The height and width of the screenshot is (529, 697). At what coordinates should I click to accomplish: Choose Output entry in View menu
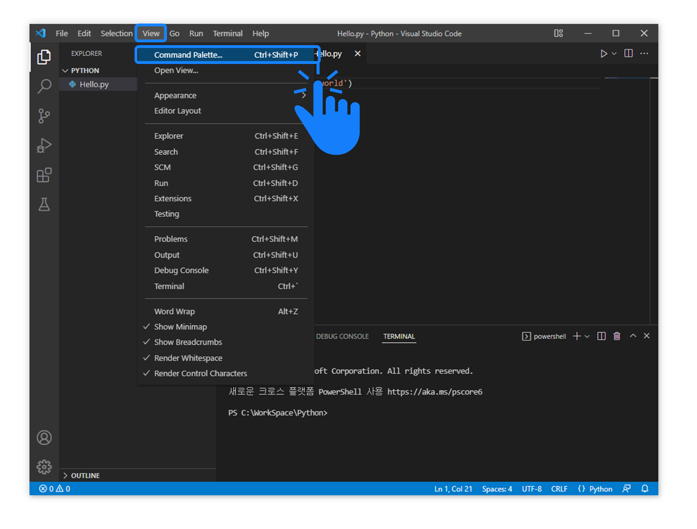click(226, 255)
